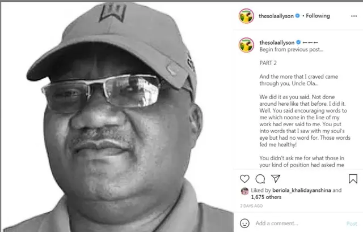Screen dimensions: 363x232
Task: Open the liker's small avatar thumbnail
Action: click(x=244, y=191)
